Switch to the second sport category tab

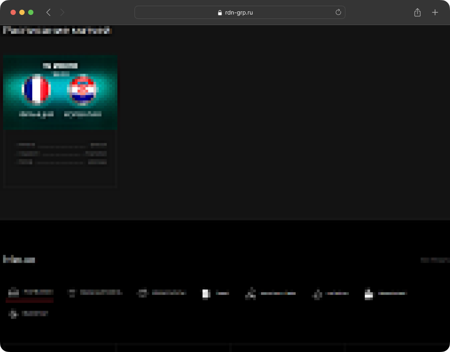click(x=95, y=293)
